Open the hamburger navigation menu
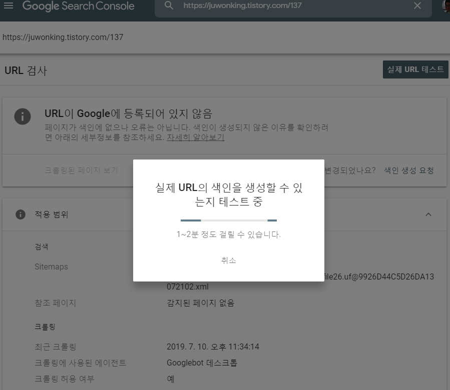 click(9, 5)
